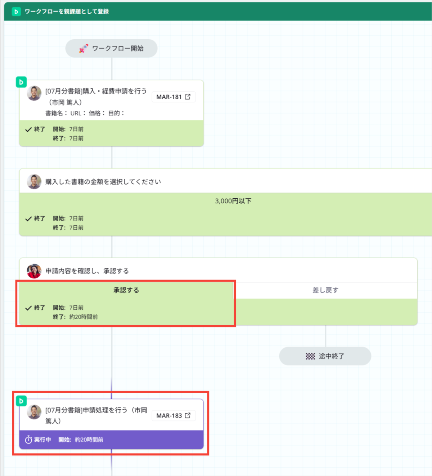Open issue link MAR-183
Image resolution: width=432 pixels, height=476 pixels.
coord(174,416)
